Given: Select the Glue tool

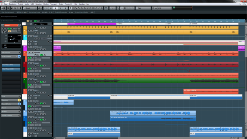Looking at the screenshot, I should pos(79,8).
